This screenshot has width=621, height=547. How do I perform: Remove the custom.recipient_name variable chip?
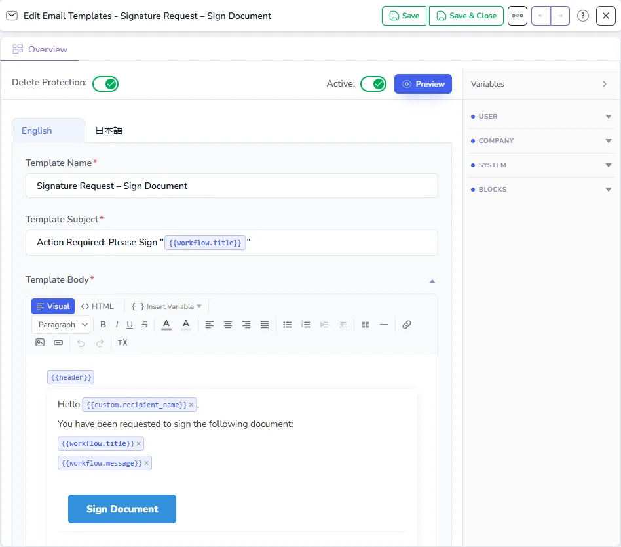[x=191, y=405]
